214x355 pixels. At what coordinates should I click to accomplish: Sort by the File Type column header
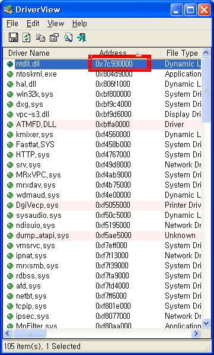pyautogui.click(x=181, y=53)
